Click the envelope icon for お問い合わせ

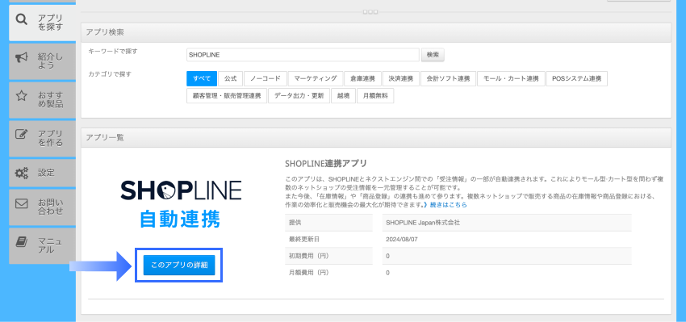click(x=22, y=204)
